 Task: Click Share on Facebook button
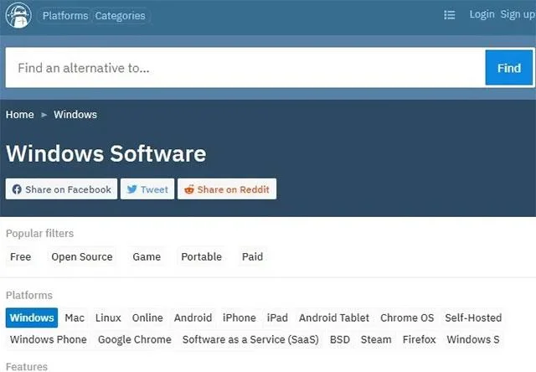61,189
